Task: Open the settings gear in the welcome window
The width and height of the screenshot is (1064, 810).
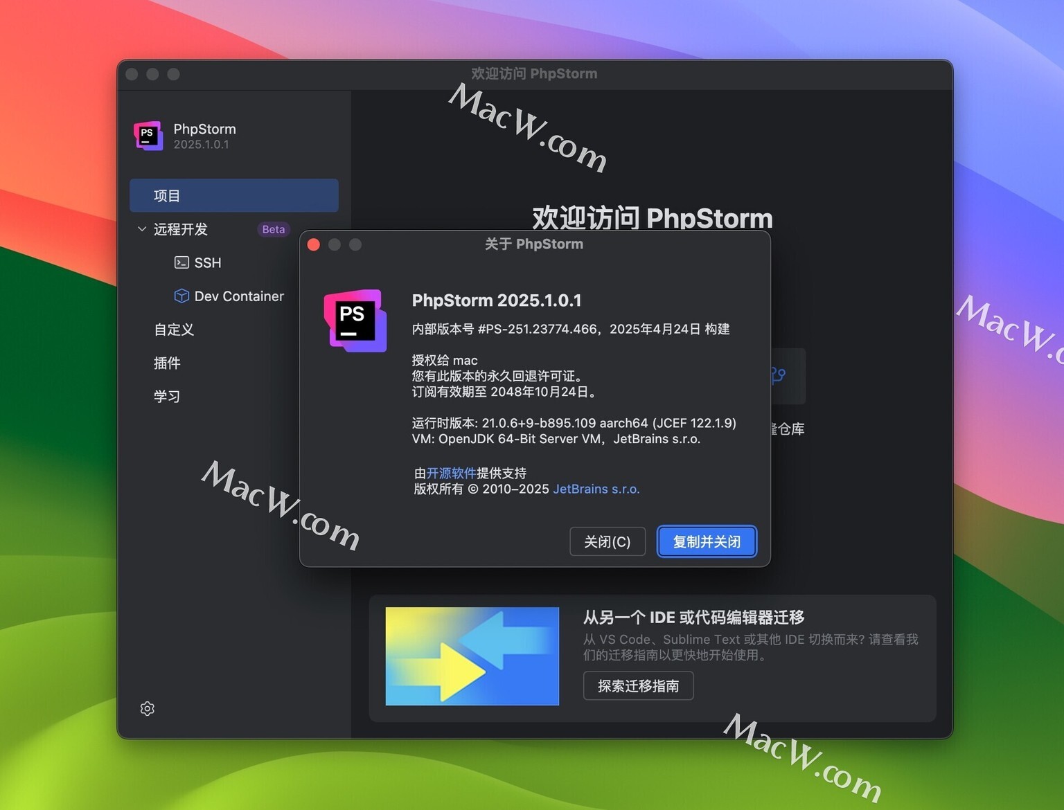Action: (147, 708)
